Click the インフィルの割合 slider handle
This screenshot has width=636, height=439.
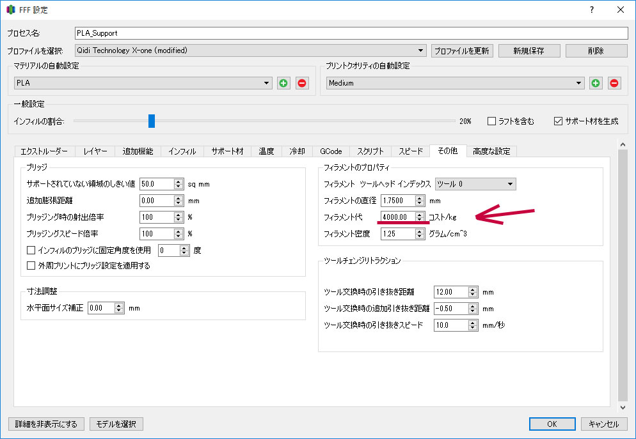click(x=152, y=121)
